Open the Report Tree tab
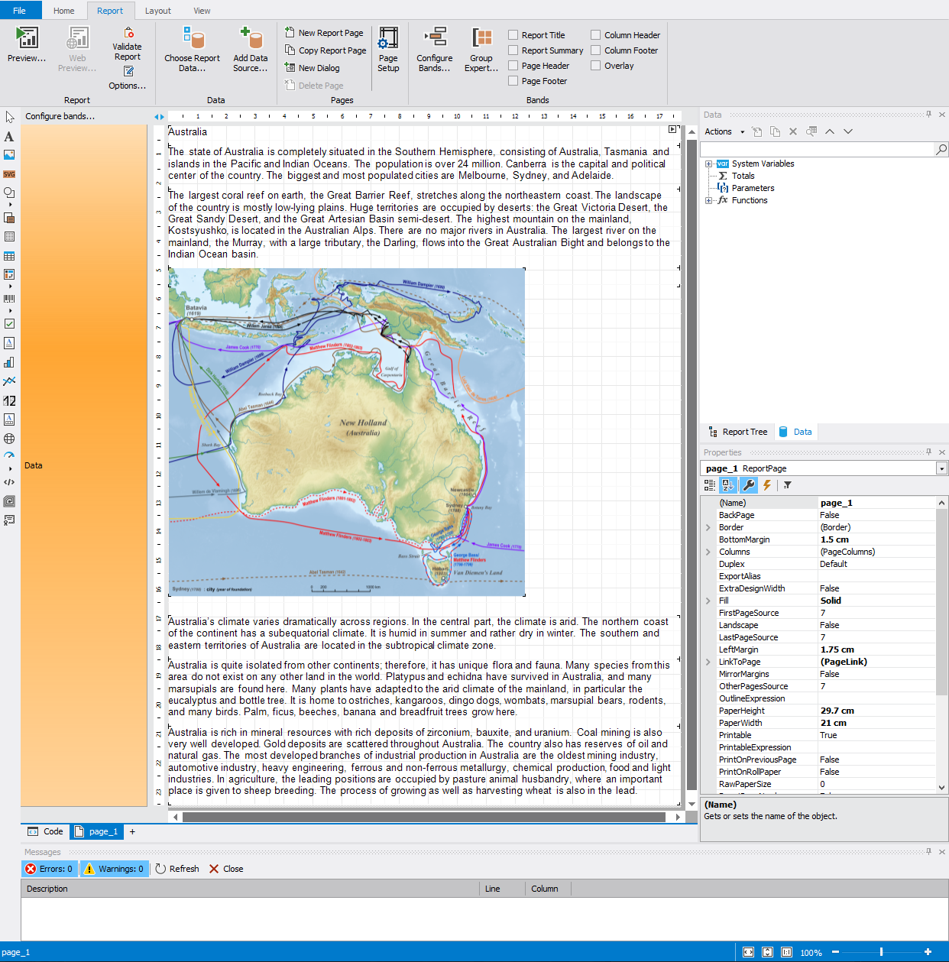 coord(738,432)
